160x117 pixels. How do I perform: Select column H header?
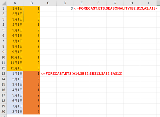(x=131, y=3)
